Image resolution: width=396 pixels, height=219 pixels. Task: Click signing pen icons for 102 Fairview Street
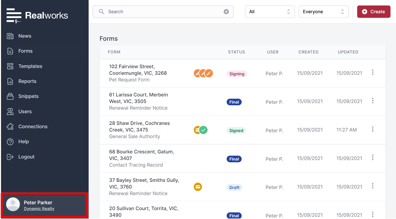(x=203, y=73)
